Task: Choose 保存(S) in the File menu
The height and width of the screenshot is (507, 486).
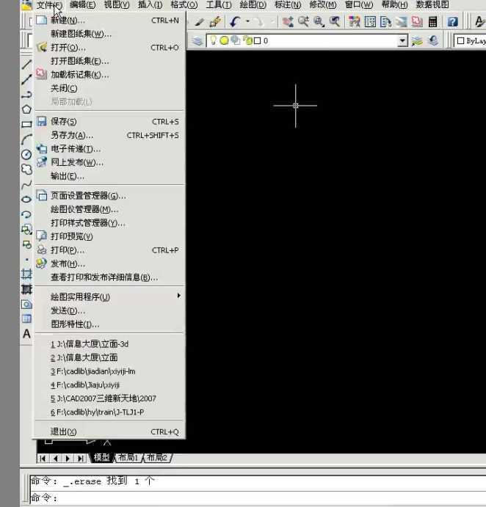Action: [x=109, y=122]
